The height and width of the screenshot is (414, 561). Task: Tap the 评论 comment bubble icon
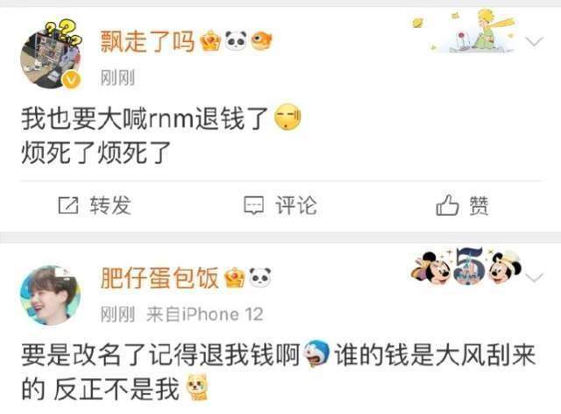pyautogui.click(x=253, y=205)
